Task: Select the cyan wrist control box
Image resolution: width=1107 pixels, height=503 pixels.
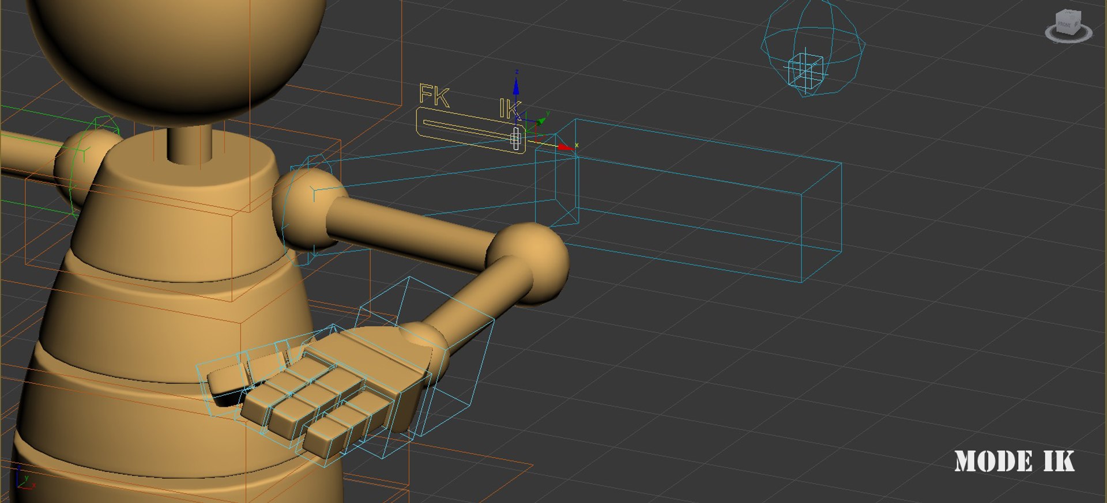Action: click(x=426, y=357)
